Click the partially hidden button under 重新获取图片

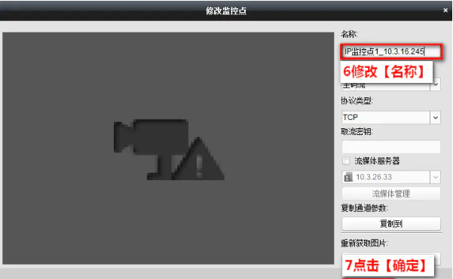(438, 259)
